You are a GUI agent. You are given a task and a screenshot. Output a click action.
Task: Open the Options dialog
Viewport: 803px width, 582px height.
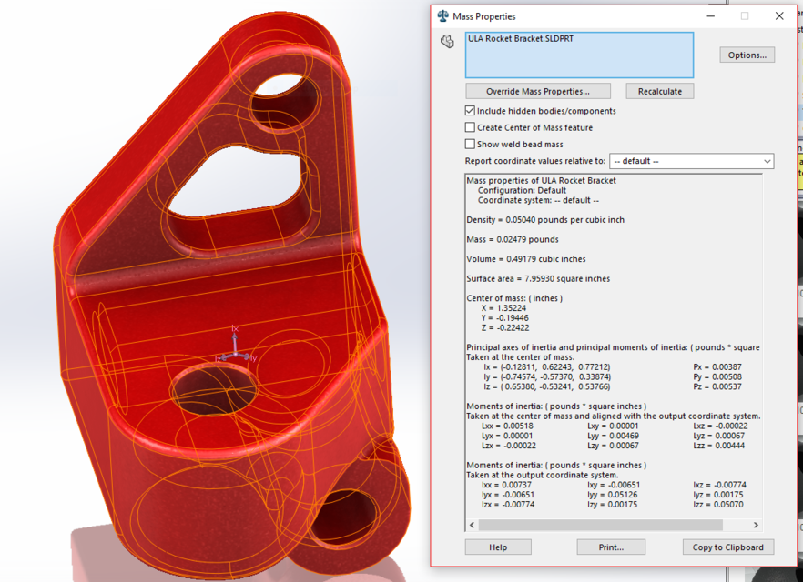coord(746,55)
